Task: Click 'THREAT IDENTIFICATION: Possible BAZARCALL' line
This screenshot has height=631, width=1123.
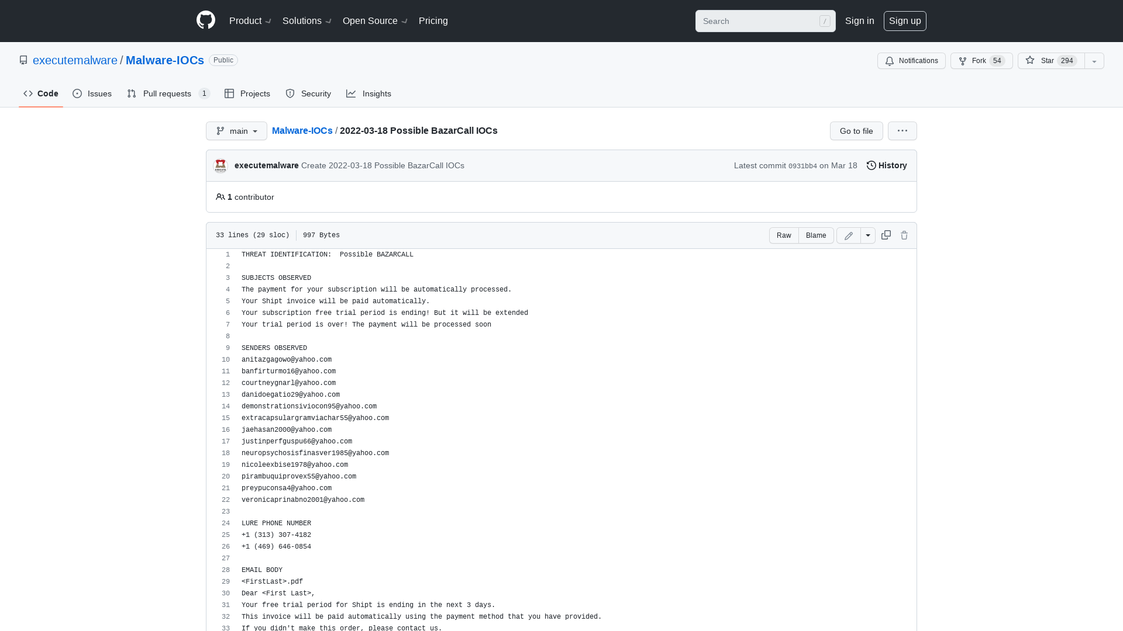Action: tap(328, 255)
